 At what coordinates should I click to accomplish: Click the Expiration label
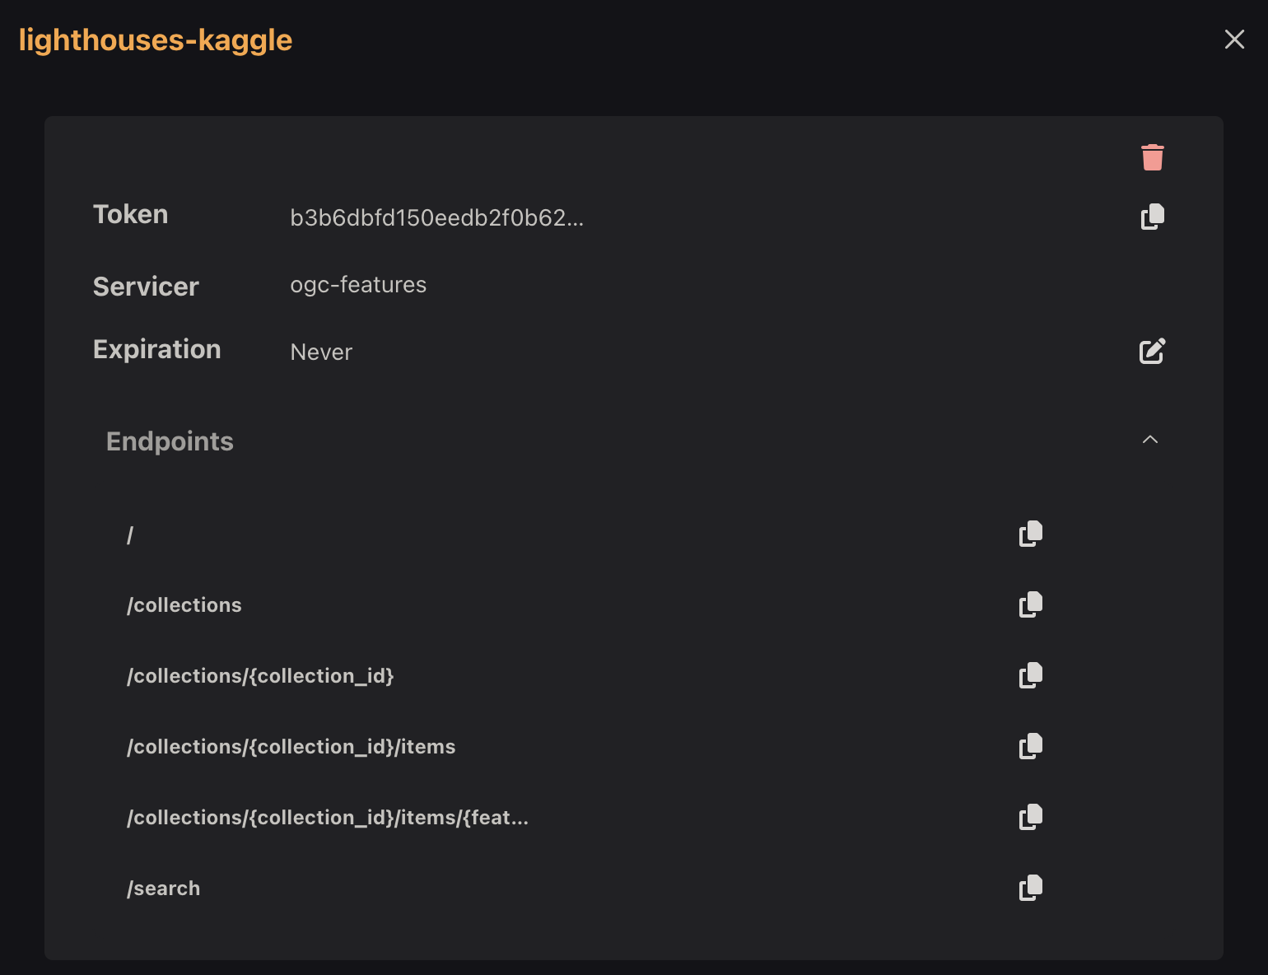156,349
